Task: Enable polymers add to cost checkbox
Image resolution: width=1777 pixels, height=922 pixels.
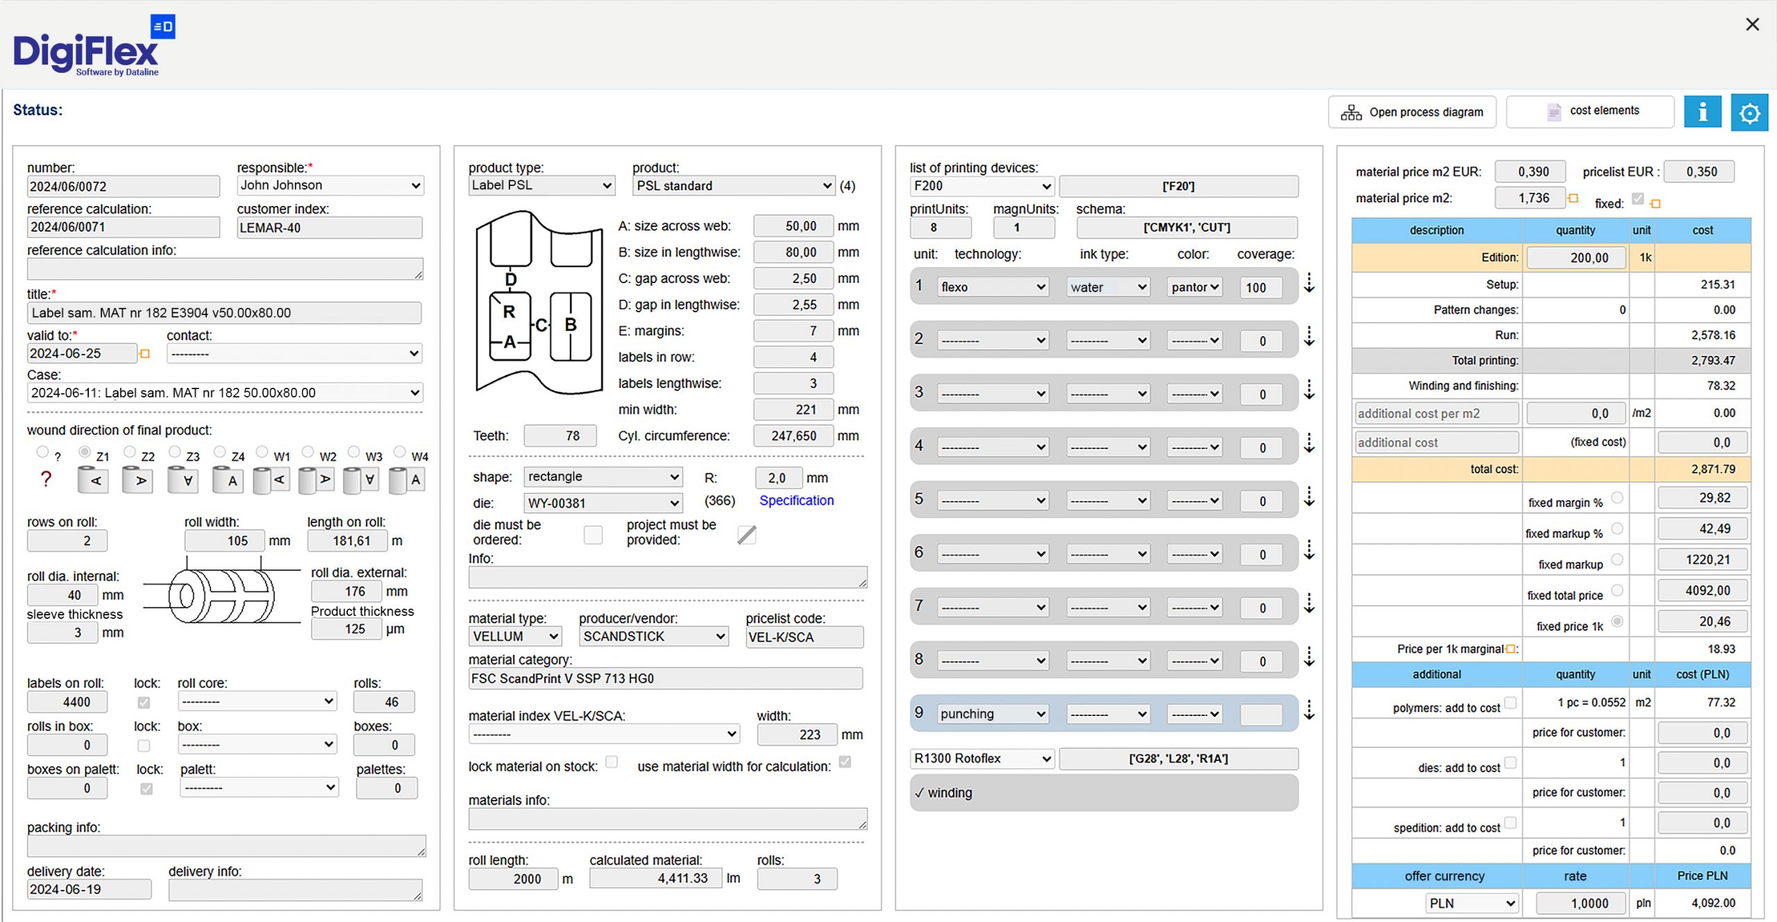Action: pos(1510,703)
